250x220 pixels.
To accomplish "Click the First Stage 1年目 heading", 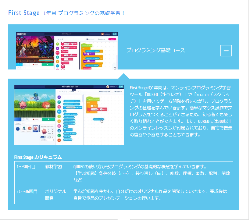I will point(66,13).
